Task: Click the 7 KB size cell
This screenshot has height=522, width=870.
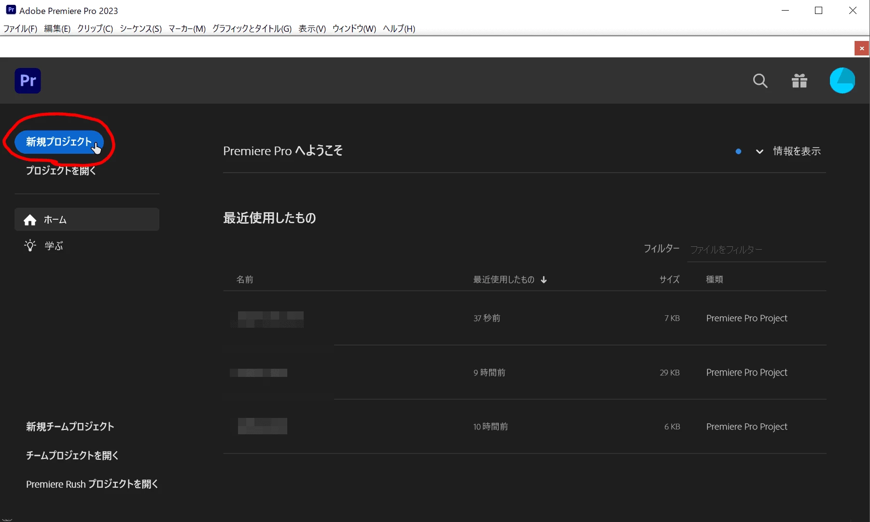Action: 672,318
